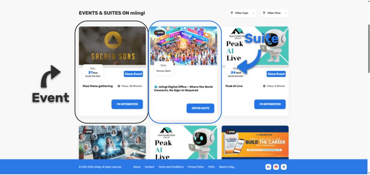Click the funnel icon beside Filter Time
Image resolution: width=370 pixels, height=175 pixels.
(264, 13)
